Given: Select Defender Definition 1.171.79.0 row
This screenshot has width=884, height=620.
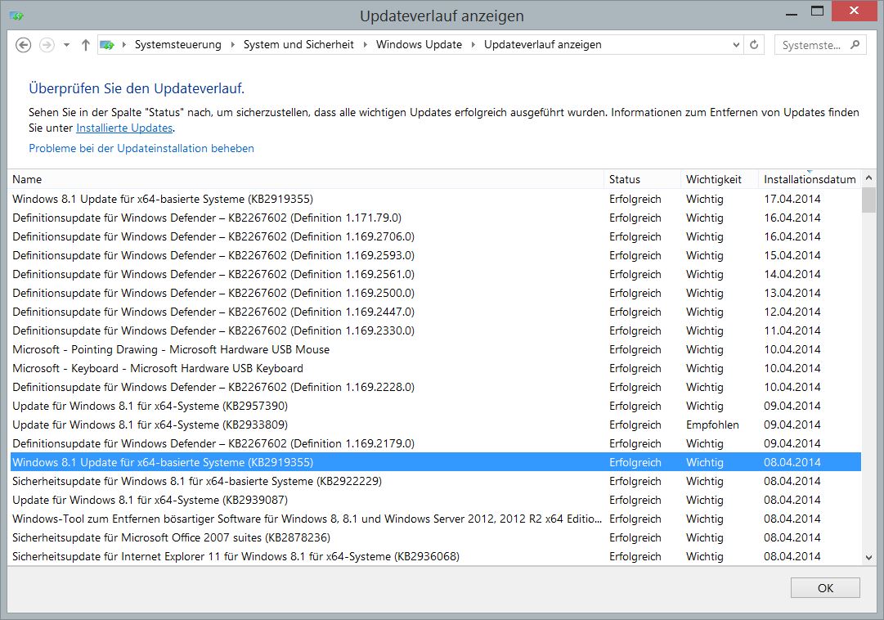Looking at the screenshot, I should pyautogui.click(x=436, y=218).
